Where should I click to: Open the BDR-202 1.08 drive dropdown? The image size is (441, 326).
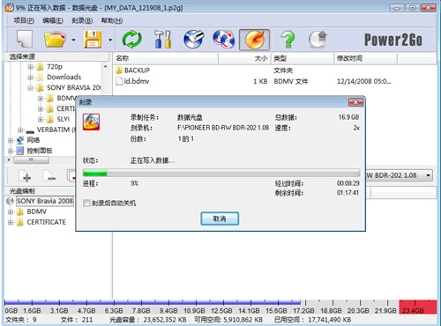coord(429,175)
